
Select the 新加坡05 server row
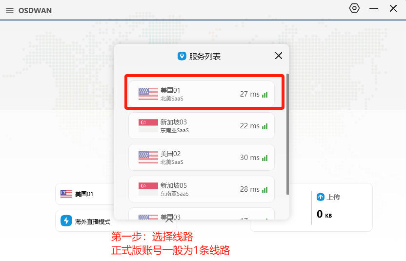[x=202, y=189]
